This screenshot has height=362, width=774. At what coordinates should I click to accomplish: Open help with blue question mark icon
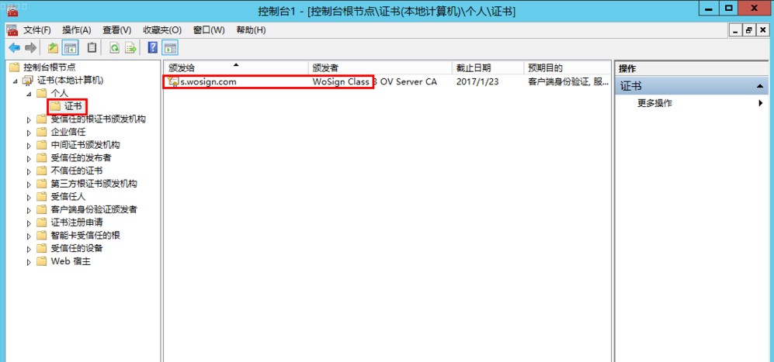pyautogui.click(x=153, y=48)
